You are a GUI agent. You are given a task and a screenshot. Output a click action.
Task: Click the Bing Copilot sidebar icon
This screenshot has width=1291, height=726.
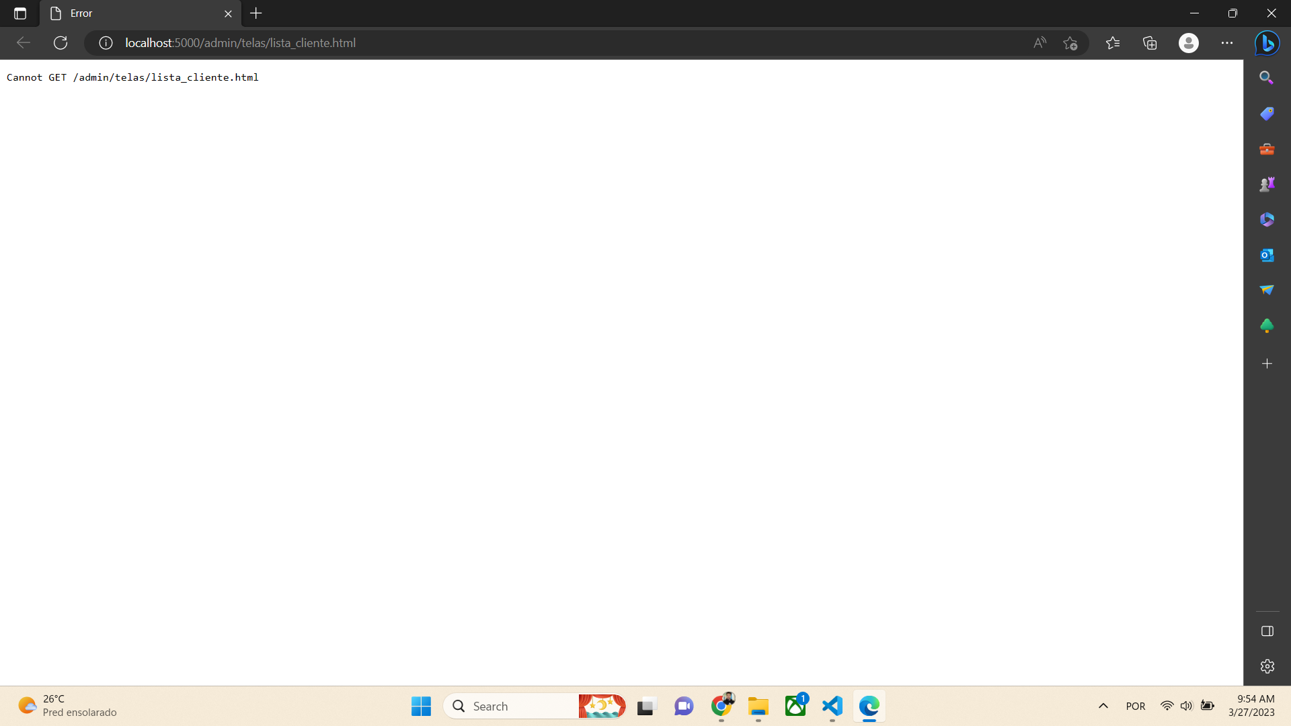click(1267, 42)
